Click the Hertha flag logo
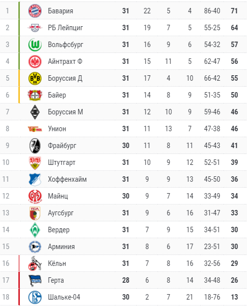This screenshot has width=247, height=308. tap(35, 280)
